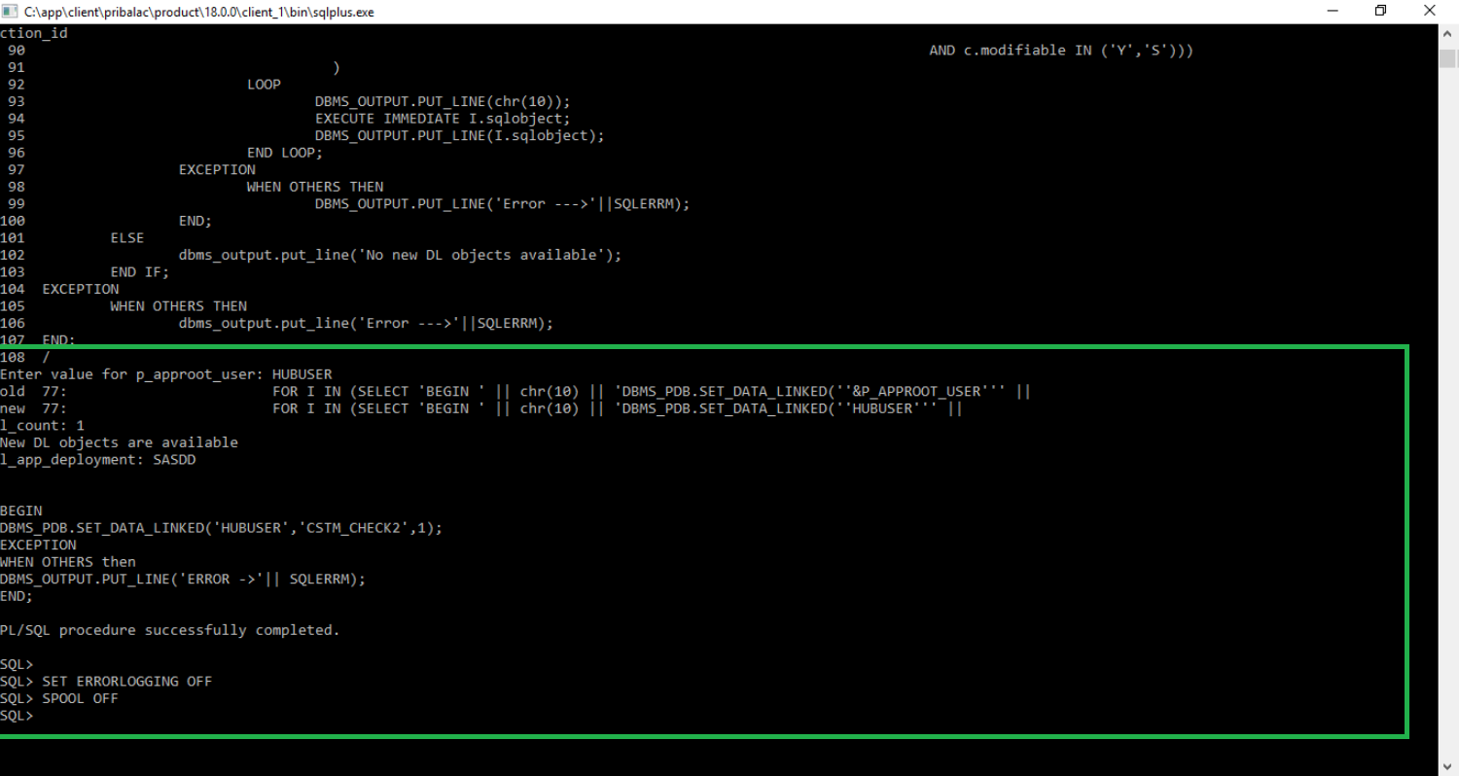Select 'PL/SQL procedure successfully completed.' message
1459x776 pixels.
pyautogui.click(x=169, y=629)
